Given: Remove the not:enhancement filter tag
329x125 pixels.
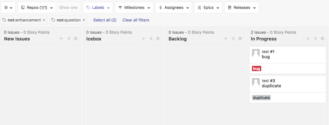Looking at the screenshot, I should point(44,20).
